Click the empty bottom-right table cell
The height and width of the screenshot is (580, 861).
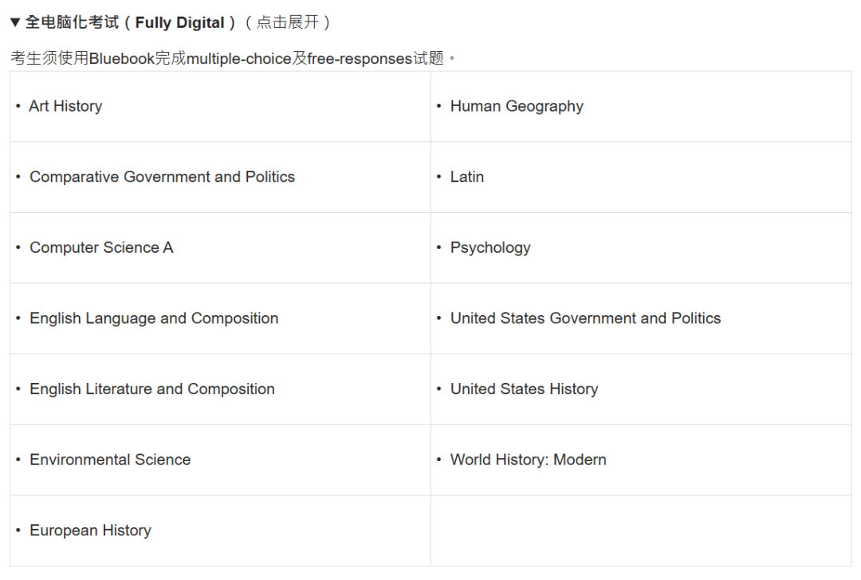click(x=641, y=531)
